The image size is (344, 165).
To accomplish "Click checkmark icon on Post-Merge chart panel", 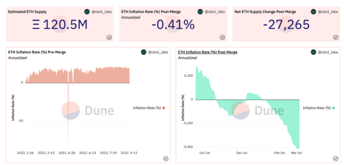I will [x=336, y=159].
